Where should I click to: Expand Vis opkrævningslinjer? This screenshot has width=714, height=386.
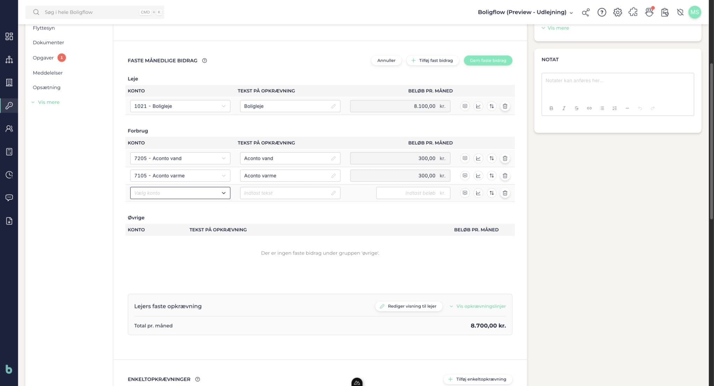(x=478, y=306)
